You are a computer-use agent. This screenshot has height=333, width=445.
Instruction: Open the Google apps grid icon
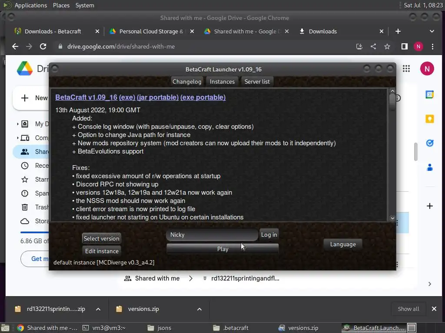click(406, 69)
